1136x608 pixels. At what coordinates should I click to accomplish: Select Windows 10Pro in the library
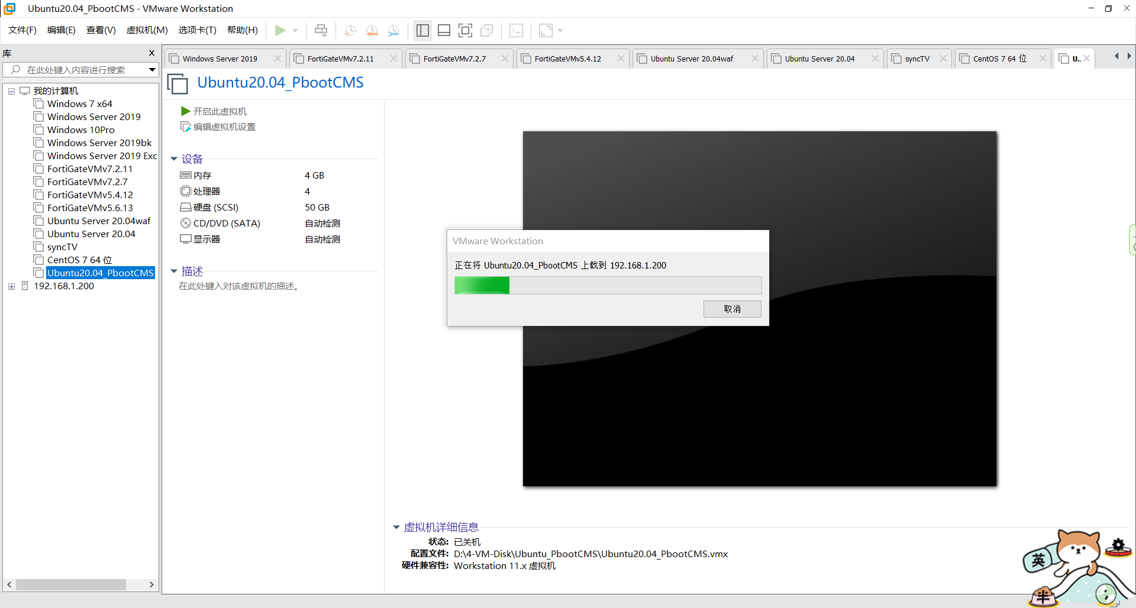(80, 130)
